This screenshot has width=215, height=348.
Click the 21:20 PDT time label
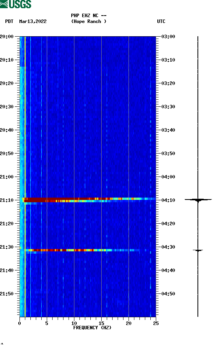[7, 224]
